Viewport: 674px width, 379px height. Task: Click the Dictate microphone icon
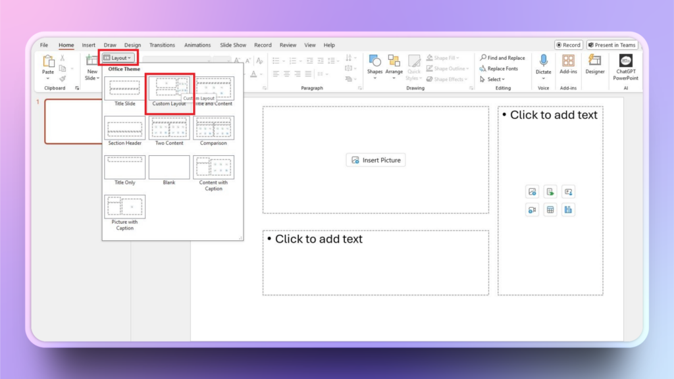[x=543, y=61]
